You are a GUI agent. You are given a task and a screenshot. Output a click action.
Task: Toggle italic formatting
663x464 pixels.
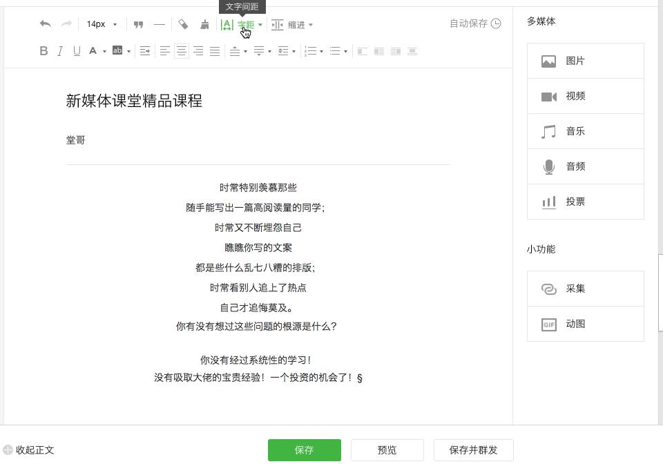click(60, 50)
